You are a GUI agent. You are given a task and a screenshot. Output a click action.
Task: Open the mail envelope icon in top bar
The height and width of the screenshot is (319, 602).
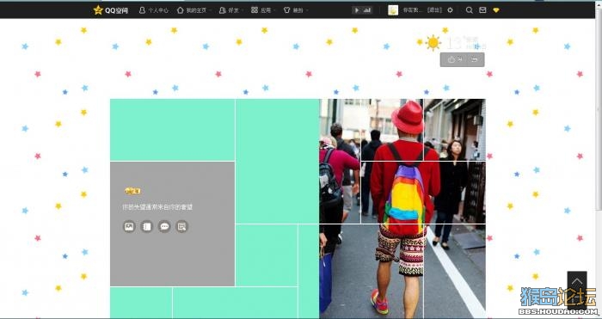pos(482,10)
